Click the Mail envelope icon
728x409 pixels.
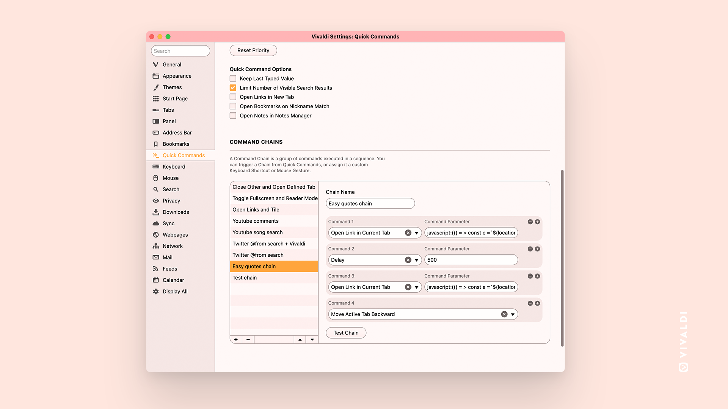[156, 258]
